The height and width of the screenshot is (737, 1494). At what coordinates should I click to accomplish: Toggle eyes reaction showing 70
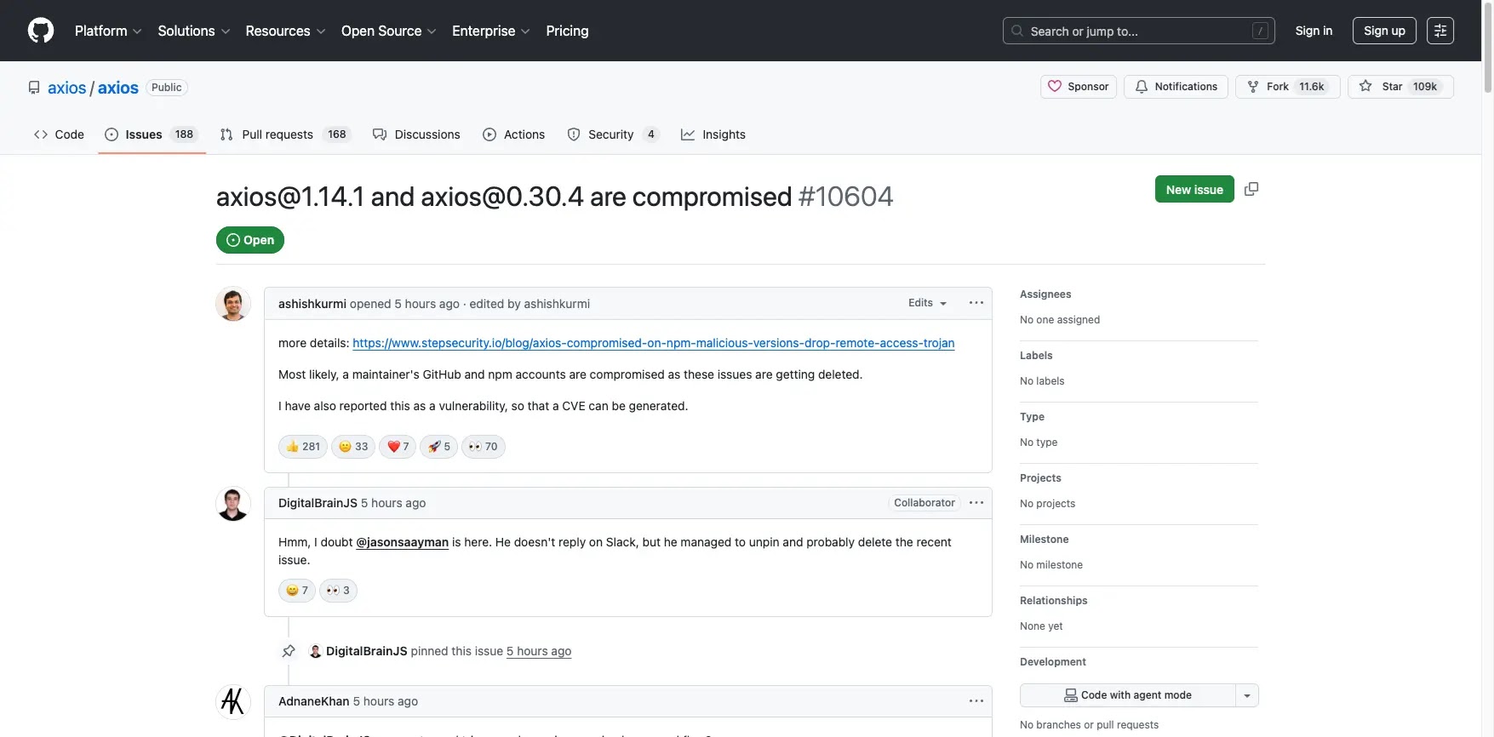coord(483,447)
